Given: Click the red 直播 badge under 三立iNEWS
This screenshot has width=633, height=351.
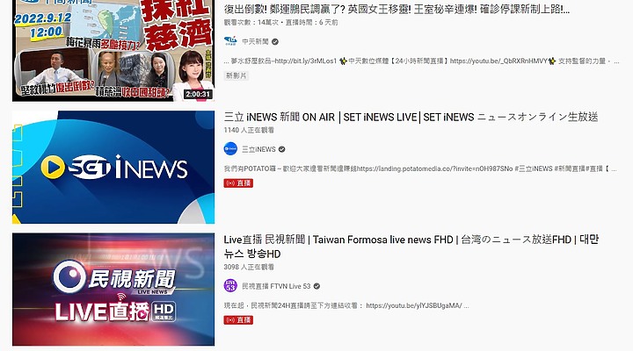Looking at the screenshot, I should point(238,183).
